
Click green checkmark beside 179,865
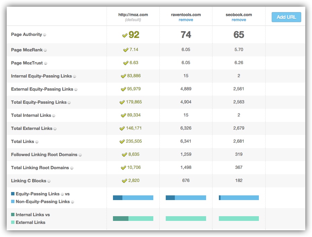tap(122, 102)
